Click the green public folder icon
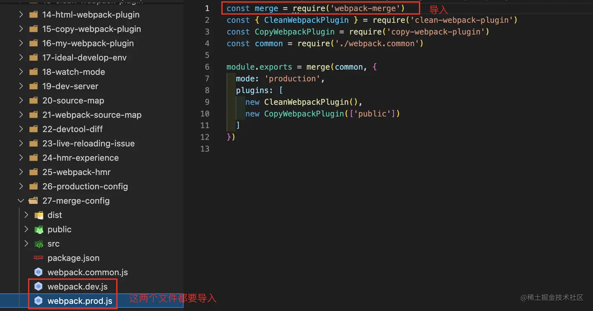Viewport: 593px width, 311px height. tap(39, 229)
